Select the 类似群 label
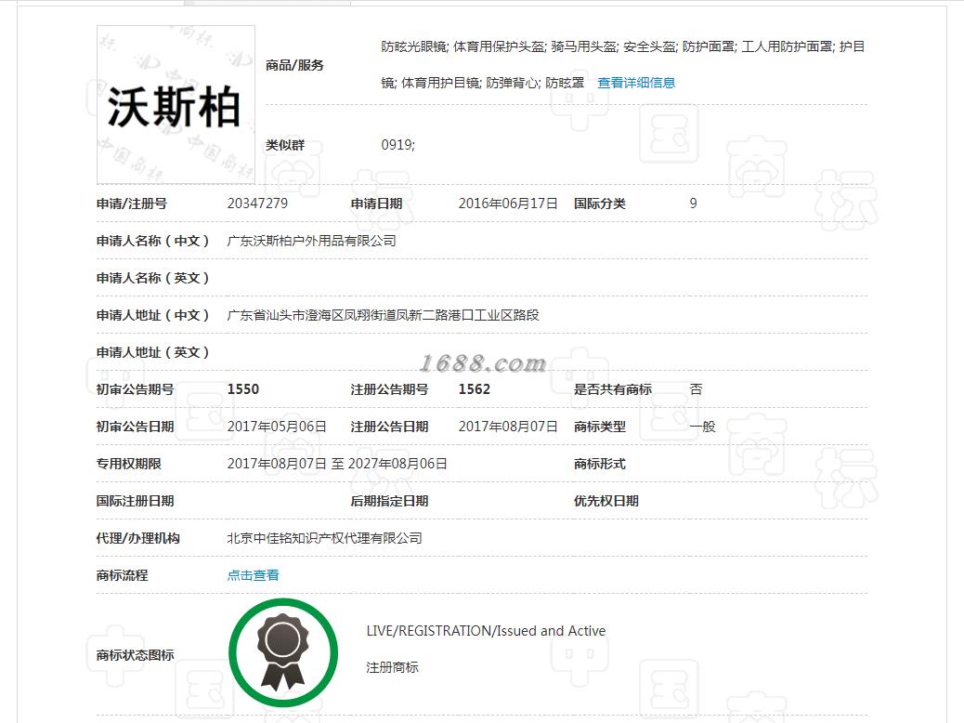The image size is (964, 723). click(285, 145)
